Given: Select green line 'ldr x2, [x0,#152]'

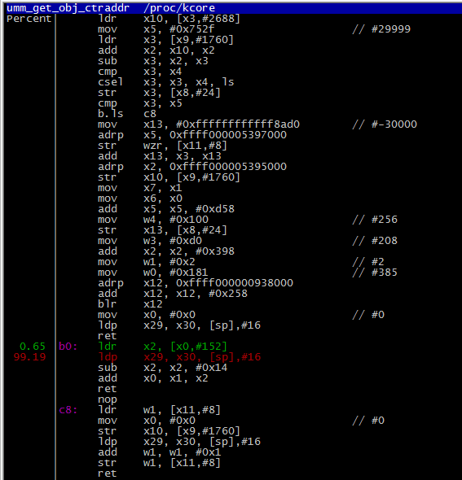Looking at the screenshot, I should click(162, 347).
